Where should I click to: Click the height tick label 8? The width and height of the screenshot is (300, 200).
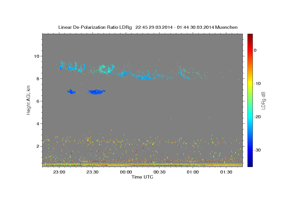pyautogui.click(x=38, y=78)
